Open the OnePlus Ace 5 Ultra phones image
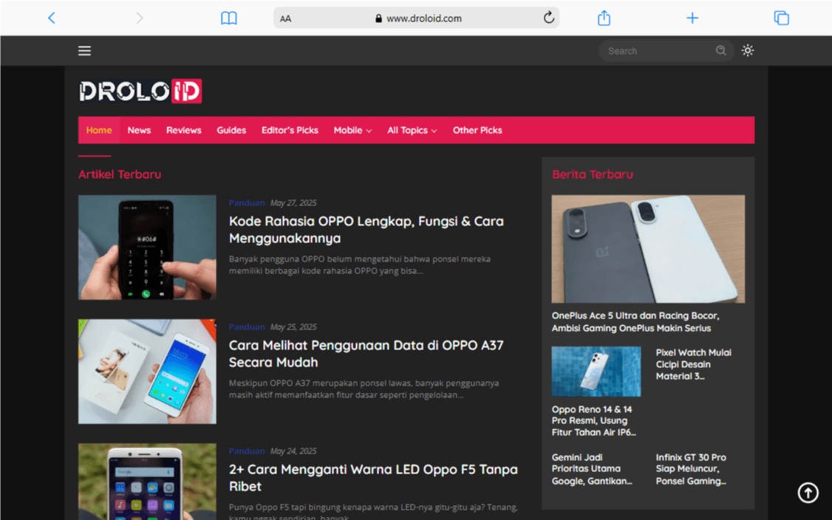832x520 pixels. [x=648, y=249]
